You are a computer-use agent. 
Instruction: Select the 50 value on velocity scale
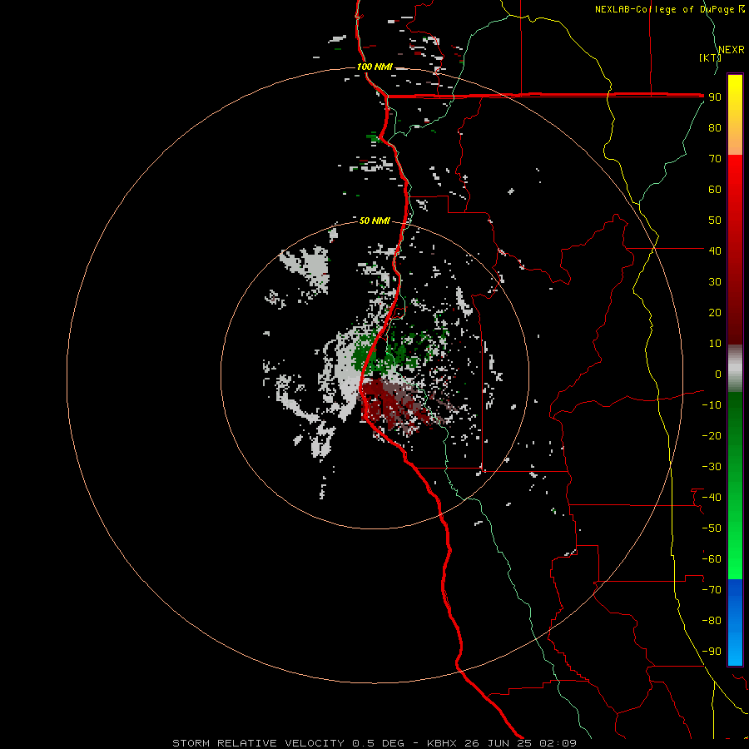(x=715, y=221)
